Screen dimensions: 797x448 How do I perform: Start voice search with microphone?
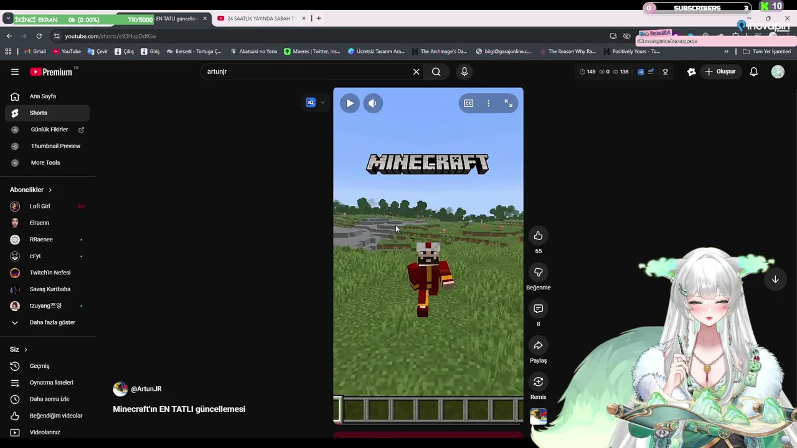pyautogui.click(x=464, y=72)
